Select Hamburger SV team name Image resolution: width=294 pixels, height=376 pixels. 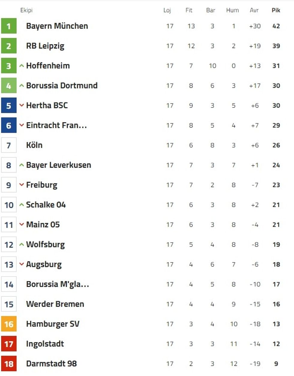[52, 324]
